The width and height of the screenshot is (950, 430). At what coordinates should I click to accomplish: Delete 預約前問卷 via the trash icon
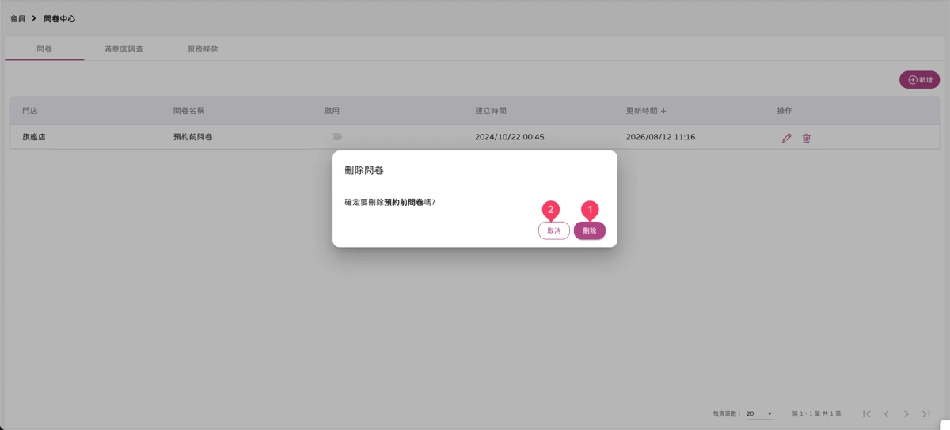pyautogui.click(x=807, y=138)
